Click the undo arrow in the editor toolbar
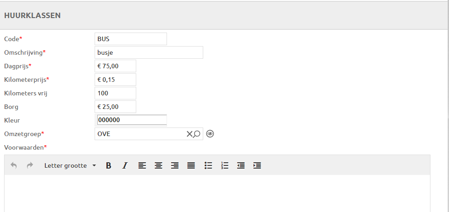 [x=14, y=165]
